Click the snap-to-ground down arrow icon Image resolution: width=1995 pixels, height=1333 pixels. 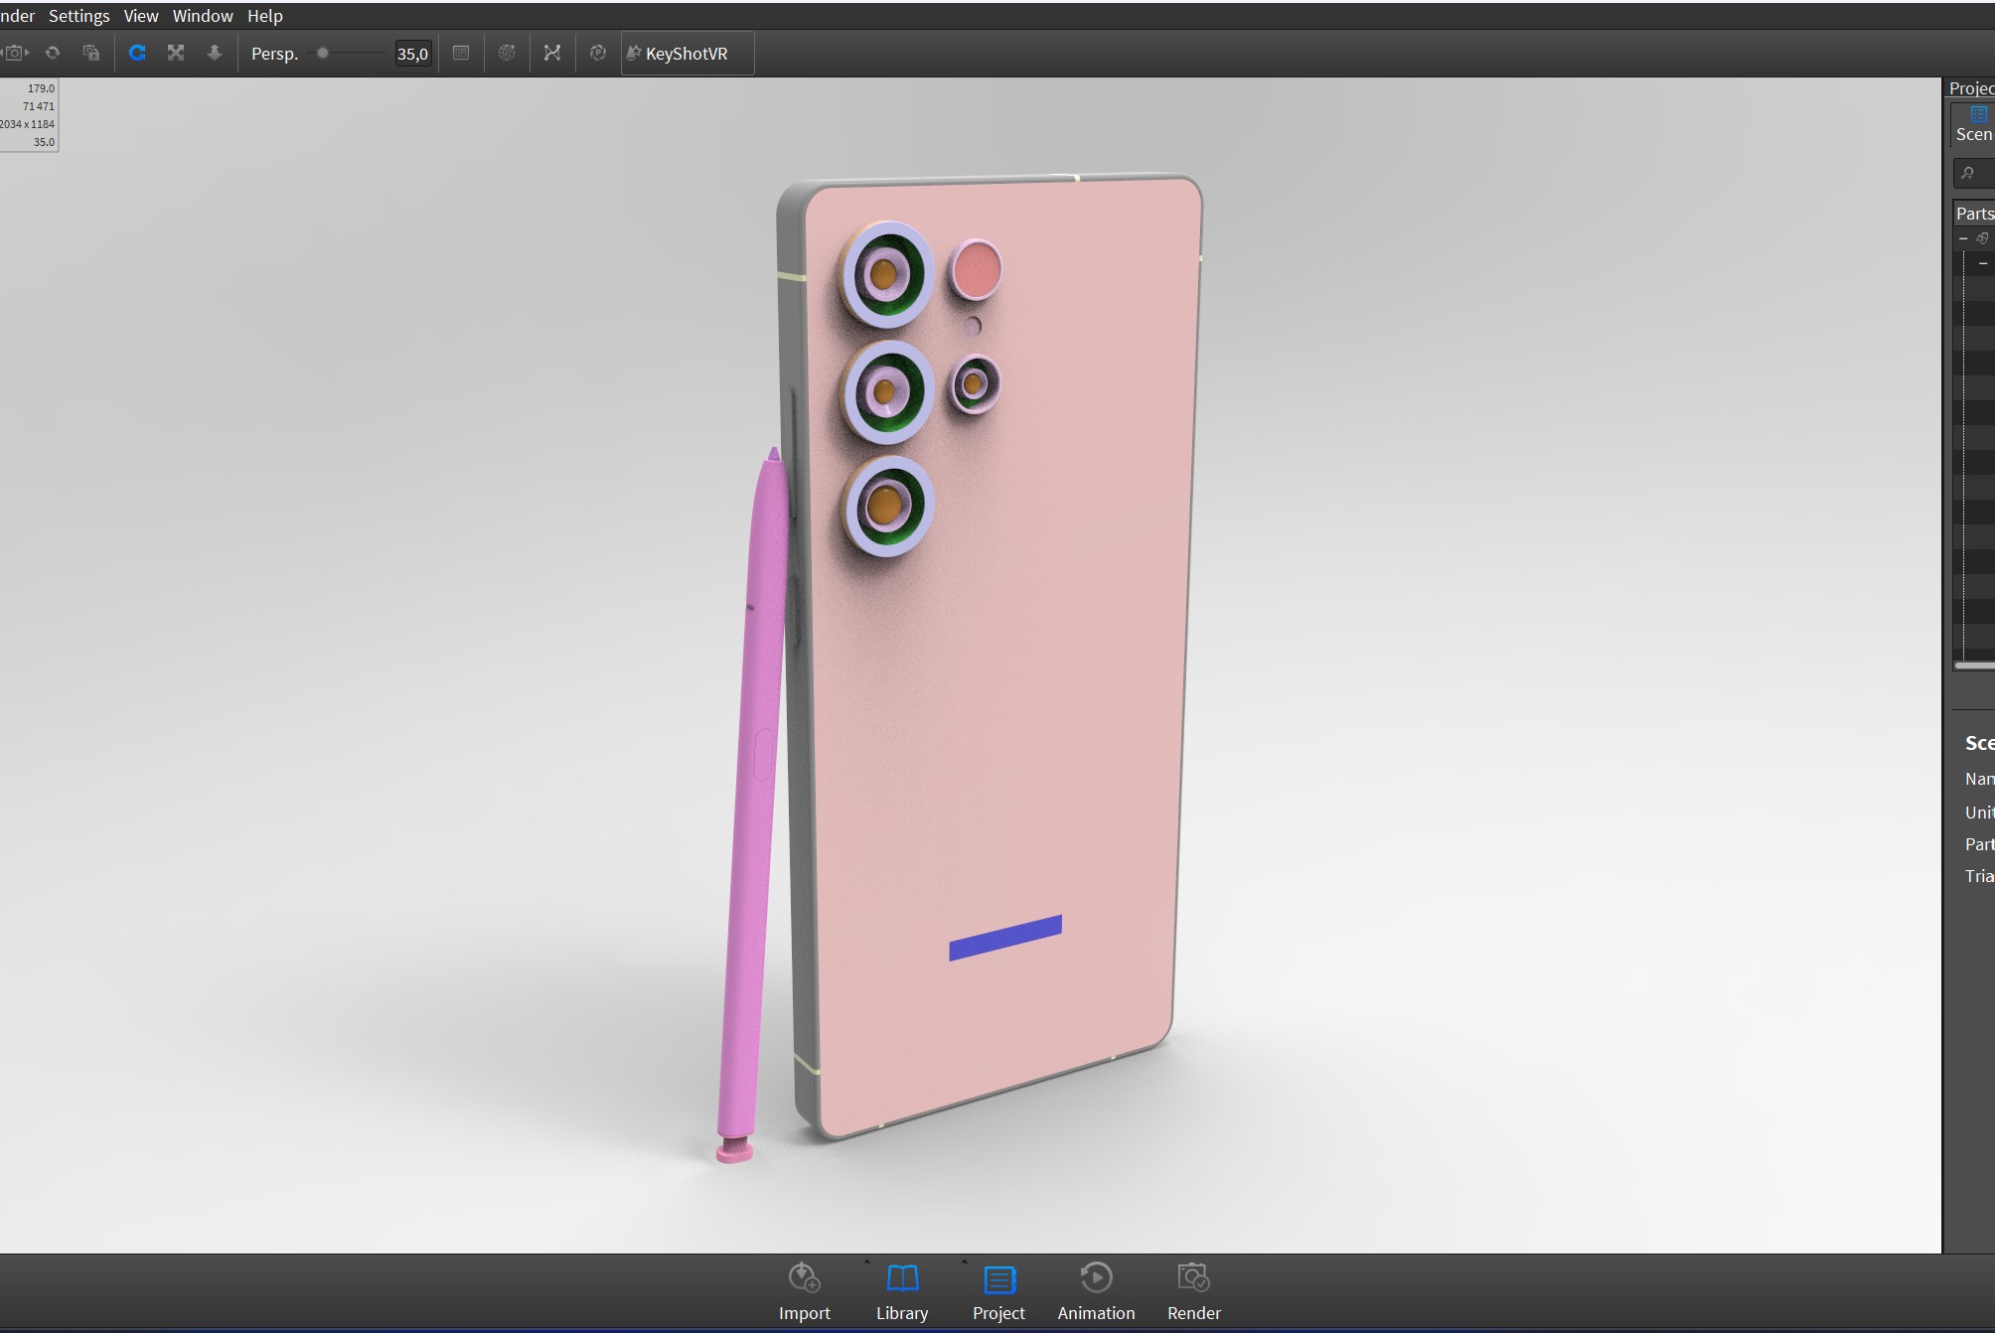pos(215,53)
